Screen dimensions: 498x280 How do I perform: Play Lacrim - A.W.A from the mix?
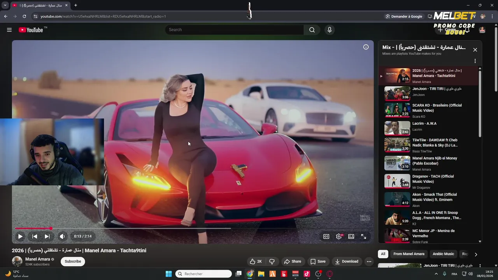[428, 128]
